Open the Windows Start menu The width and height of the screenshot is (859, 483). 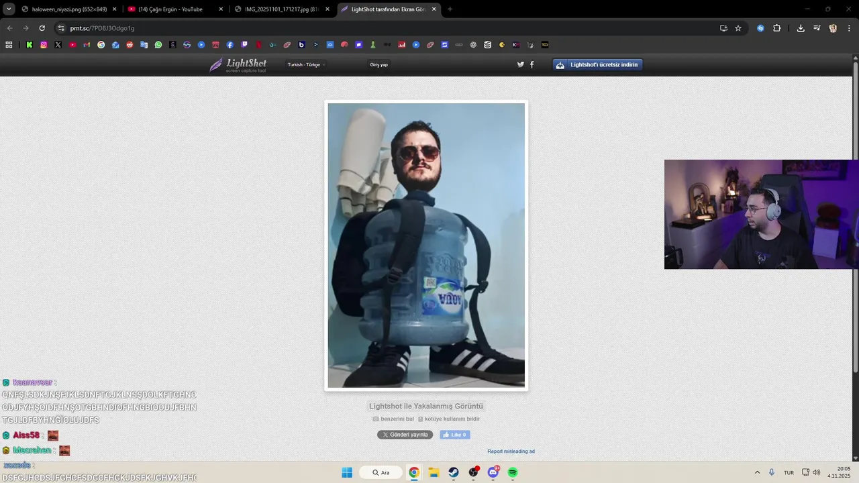pos(347,472)
